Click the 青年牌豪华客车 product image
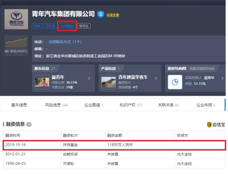This screenshot has height=174, width=228. point(108,82)
